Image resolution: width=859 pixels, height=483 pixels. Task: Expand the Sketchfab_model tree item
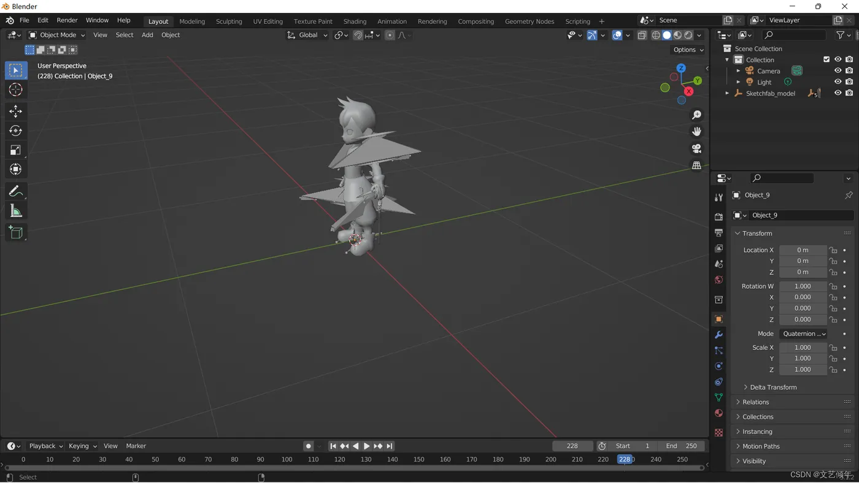727,93
